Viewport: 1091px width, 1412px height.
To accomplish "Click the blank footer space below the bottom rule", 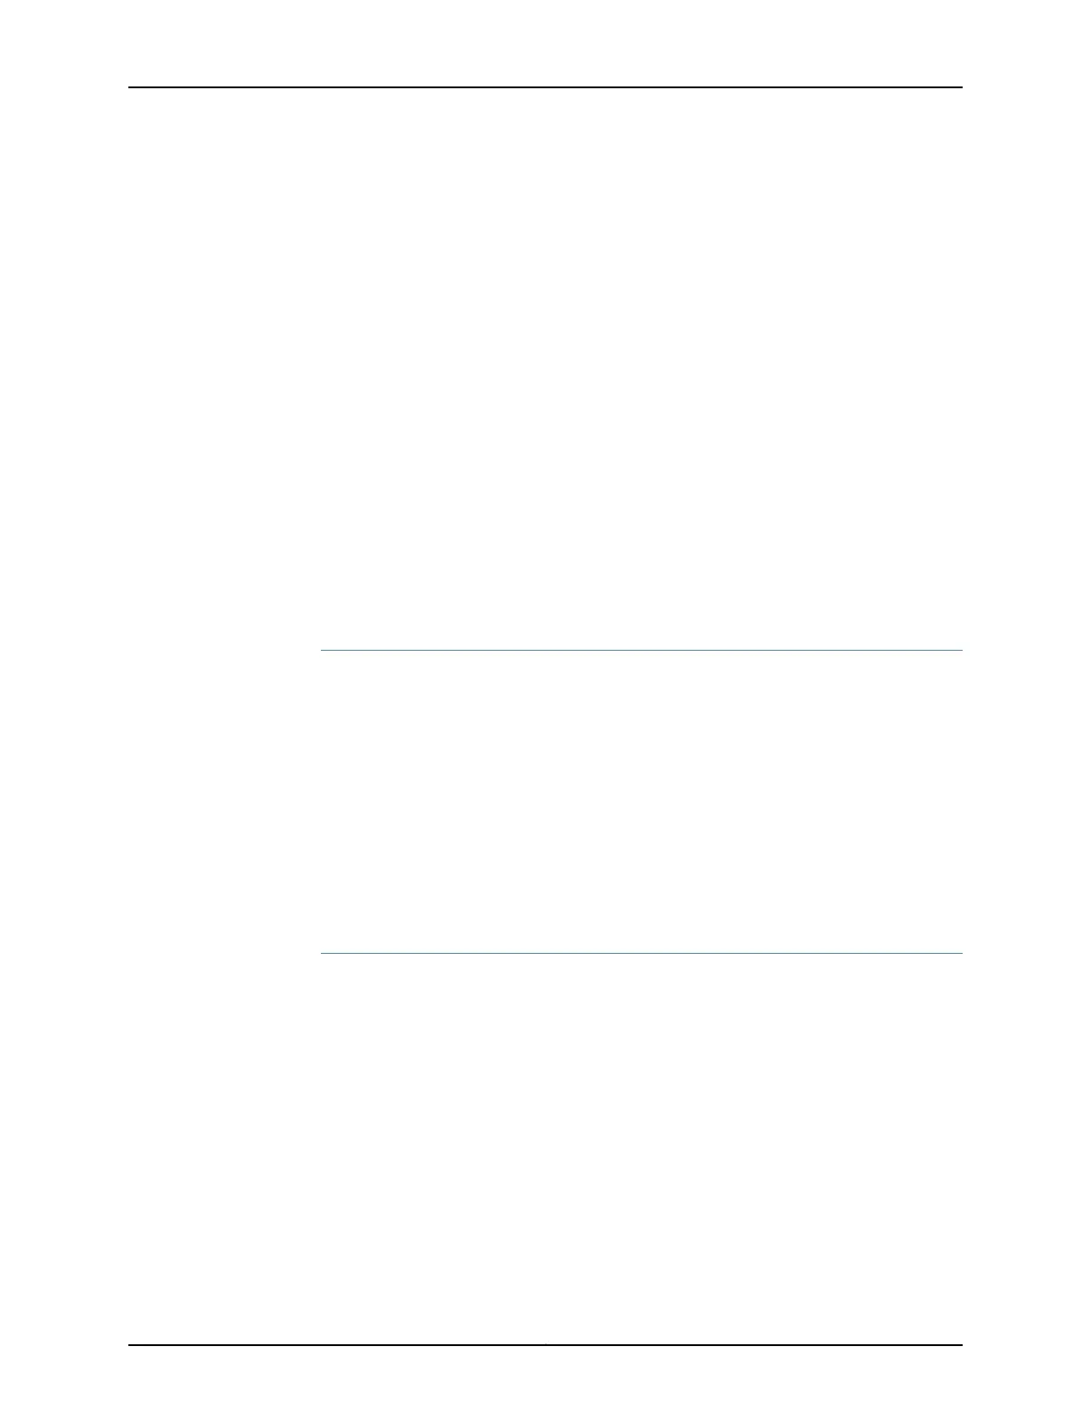I will tap(545, 1379).
